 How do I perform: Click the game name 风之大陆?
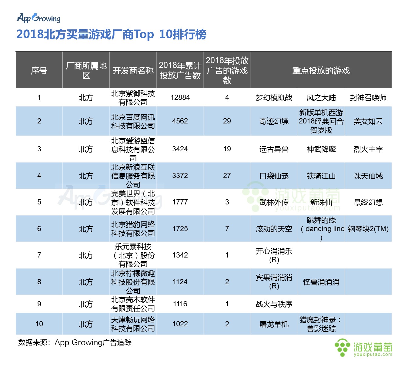(321, 98)
